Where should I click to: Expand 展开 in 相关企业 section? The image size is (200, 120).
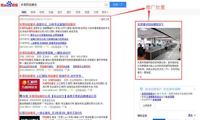click(x=192, y=115)
